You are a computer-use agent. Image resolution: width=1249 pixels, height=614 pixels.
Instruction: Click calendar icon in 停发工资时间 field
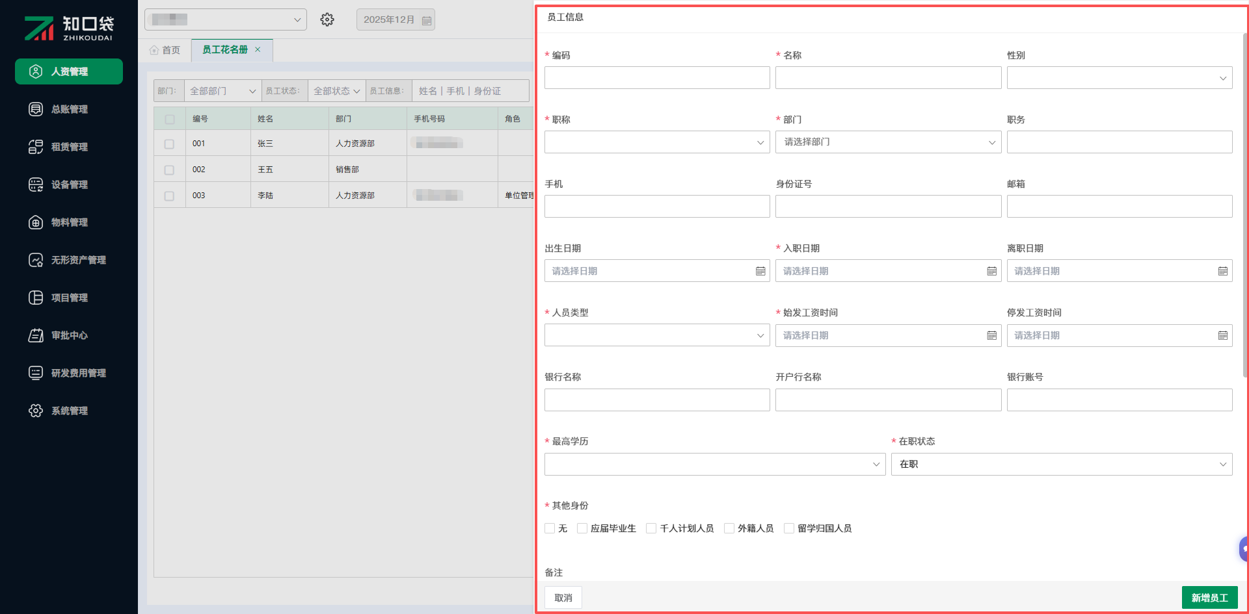(1223, 335)
